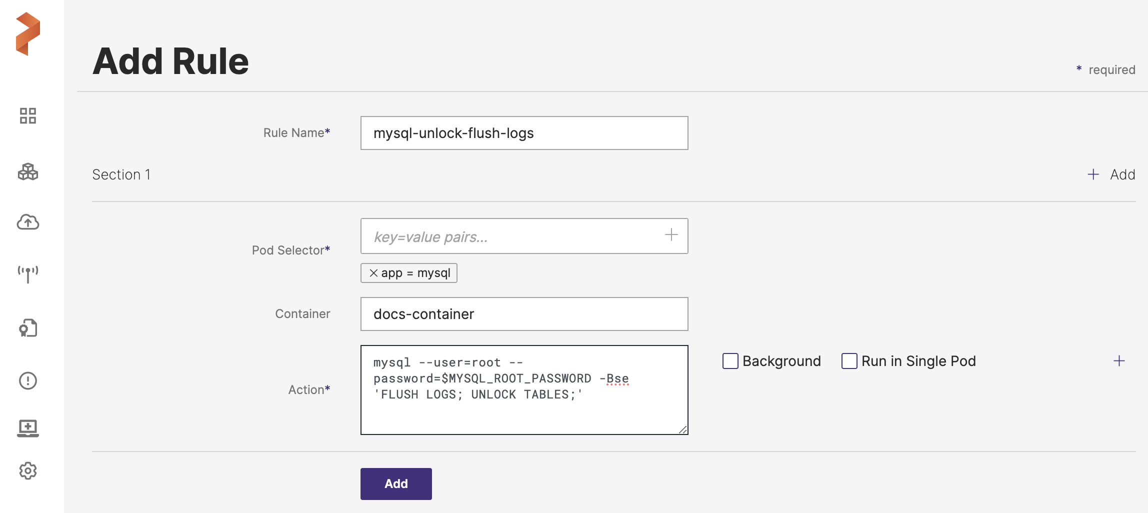Click the monitor with plus sidebar icon
Image resolution: width=1148 pixels, height=513 pixels.
pyautogui.click(x=28, y=428)
